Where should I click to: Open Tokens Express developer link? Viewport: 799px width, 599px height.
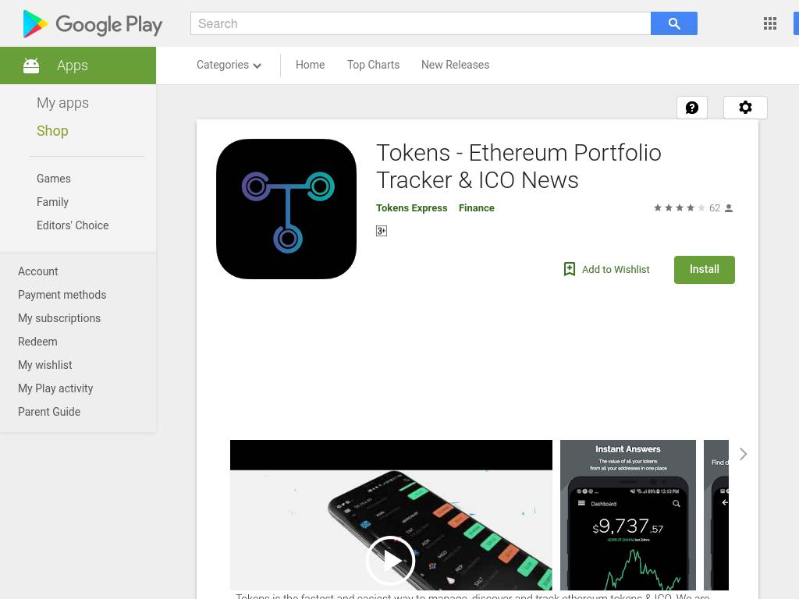(x=411, y=207)
